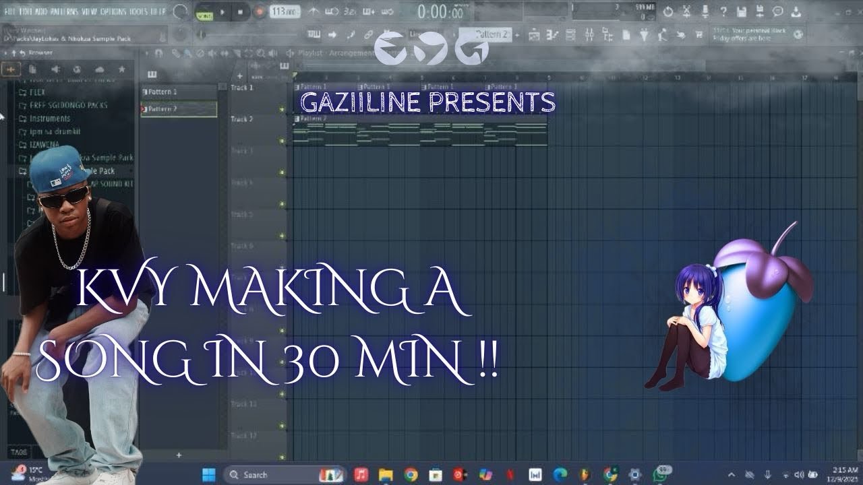This screenshot has width=863, height=485.
Task: Open the HELP menu
Action: tap(159, 11)
